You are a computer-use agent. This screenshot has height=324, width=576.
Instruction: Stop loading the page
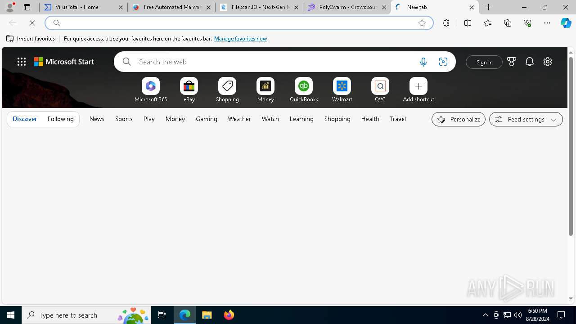coord(32,23)
